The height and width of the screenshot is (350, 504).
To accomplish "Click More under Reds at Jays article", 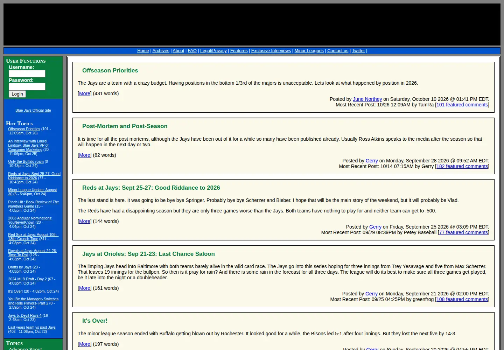I will pyautogui.click(x=85, y=221).
